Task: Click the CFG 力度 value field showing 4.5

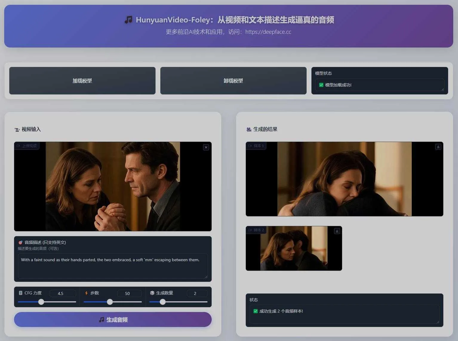Action: 63,293
